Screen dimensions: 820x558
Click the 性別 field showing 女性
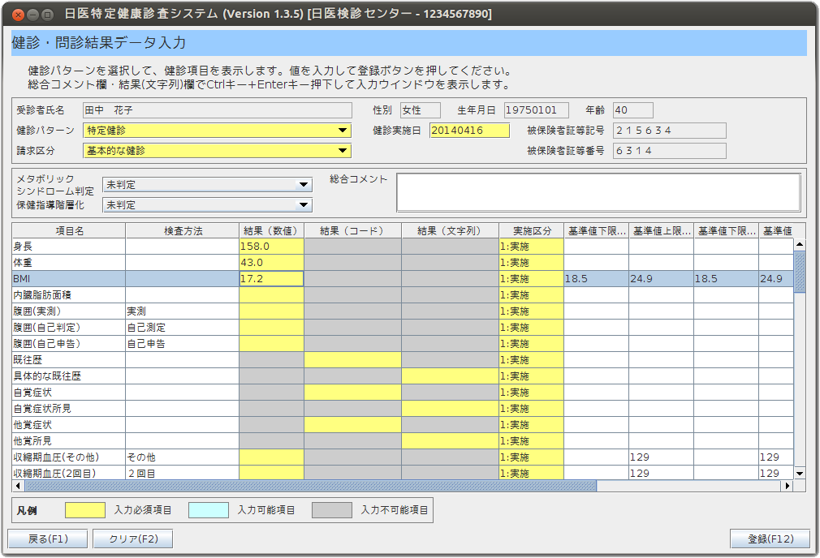[x=421, y=110]
